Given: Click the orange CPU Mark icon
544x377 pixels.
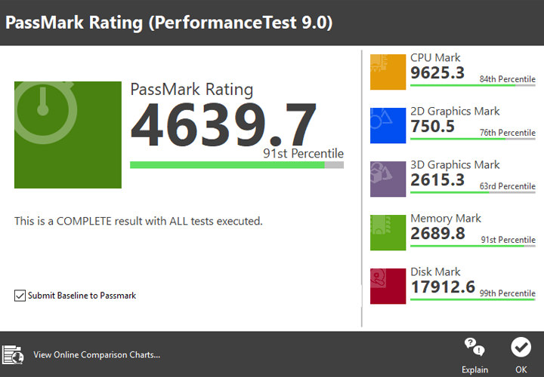Looking at the screenshot, I should tap(388, 72).
